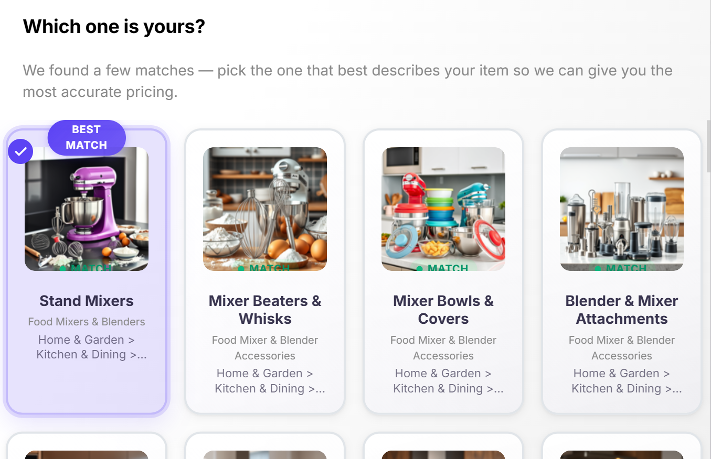Click the Stand Mixers product image
The image size is (711, 459).
[86, 209]
